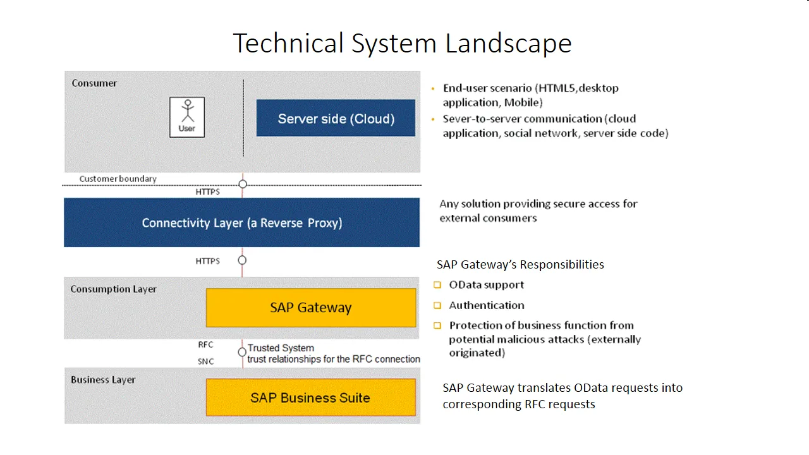Viewport: 809px width, 455px height.
Task: Click the Connectivity Layer (a Reverse Proxy) box
Action: (x=242, y=222)
